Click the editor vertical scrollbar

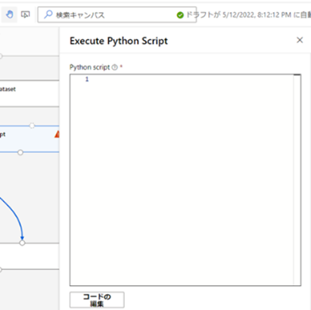[297, 180]
